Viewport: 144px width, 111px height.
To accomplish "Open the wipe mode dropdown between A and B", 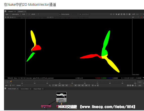I will [x=75, y=14].
